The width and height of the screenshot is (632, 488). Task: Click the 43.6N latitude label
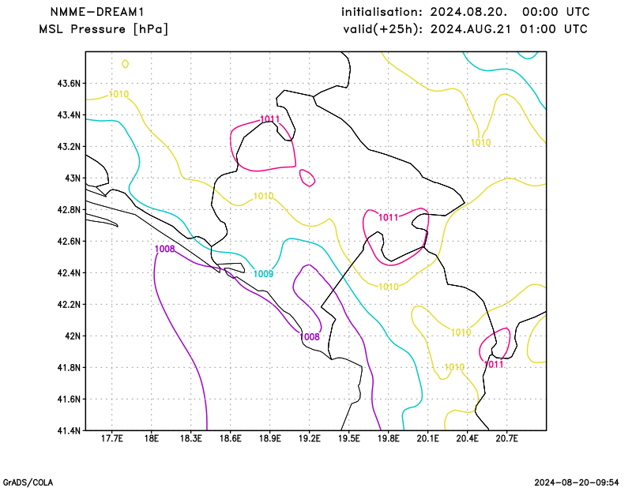[69, 84]
